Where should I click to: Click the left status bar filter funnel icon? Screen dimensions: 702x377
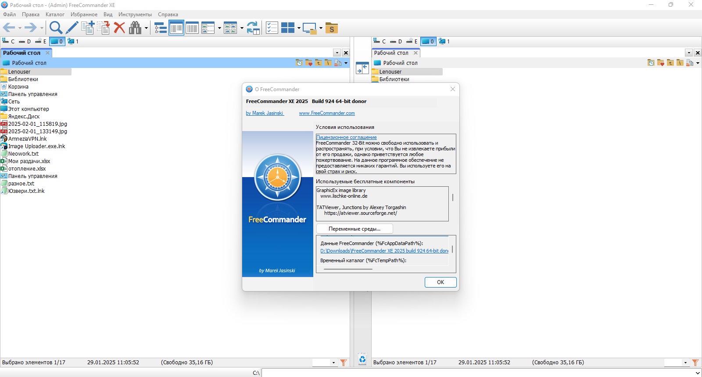[x=344, y=363]
